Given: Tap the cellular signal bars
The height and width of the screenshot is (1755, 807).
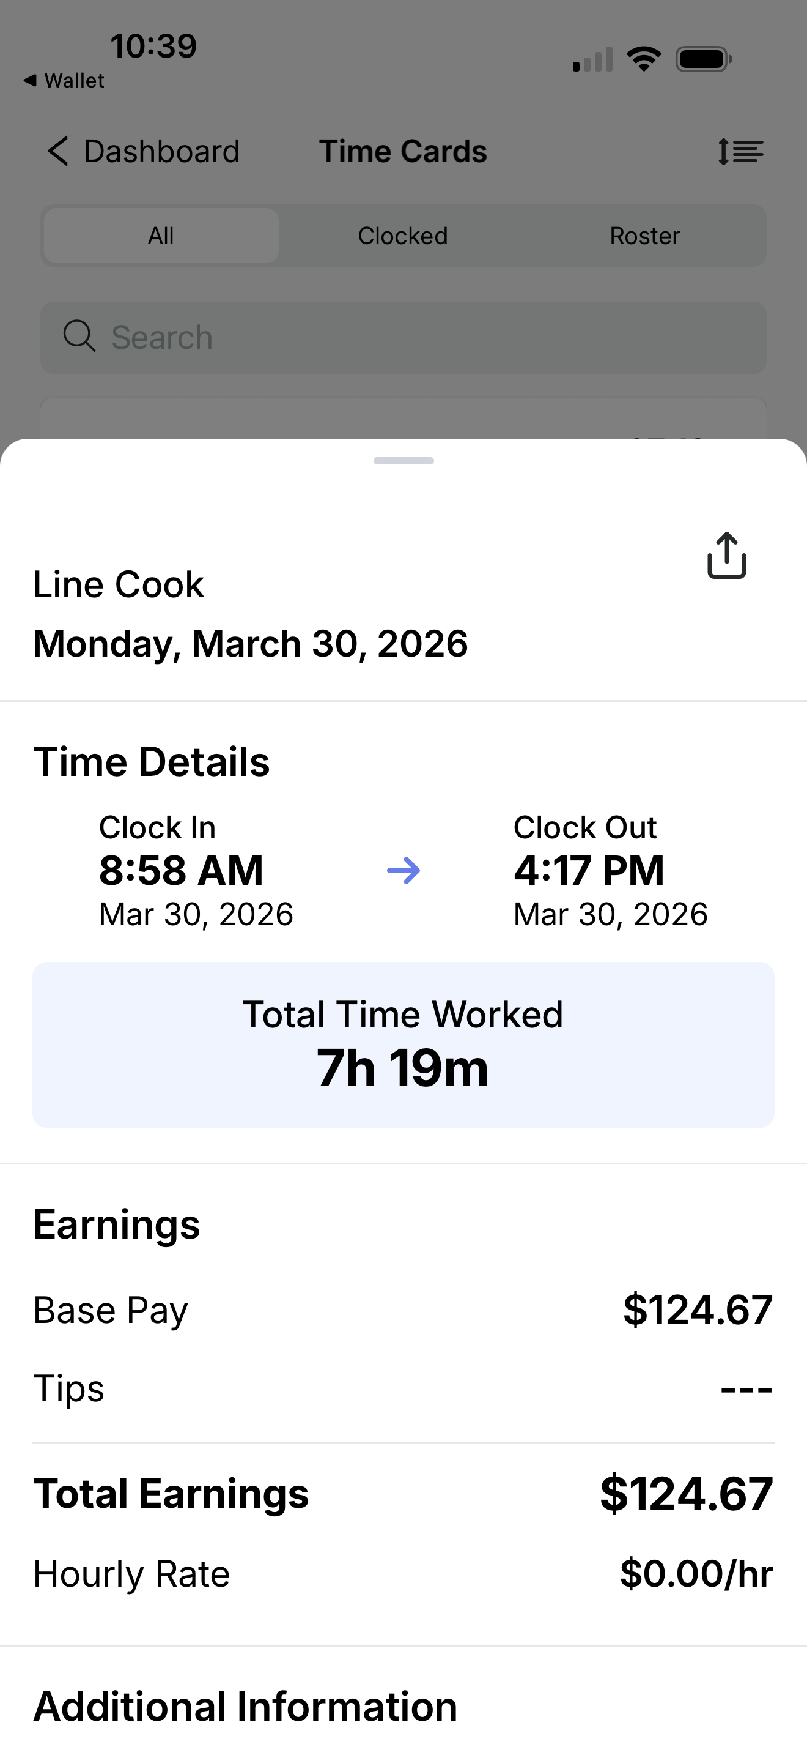Looking at the screenshot, I should 592,60.
